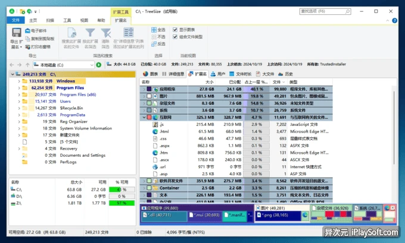The height and width of the screenshot is (243, 405).
Task: Click the 电子邮件 icon
Action: tap(27, 31)
